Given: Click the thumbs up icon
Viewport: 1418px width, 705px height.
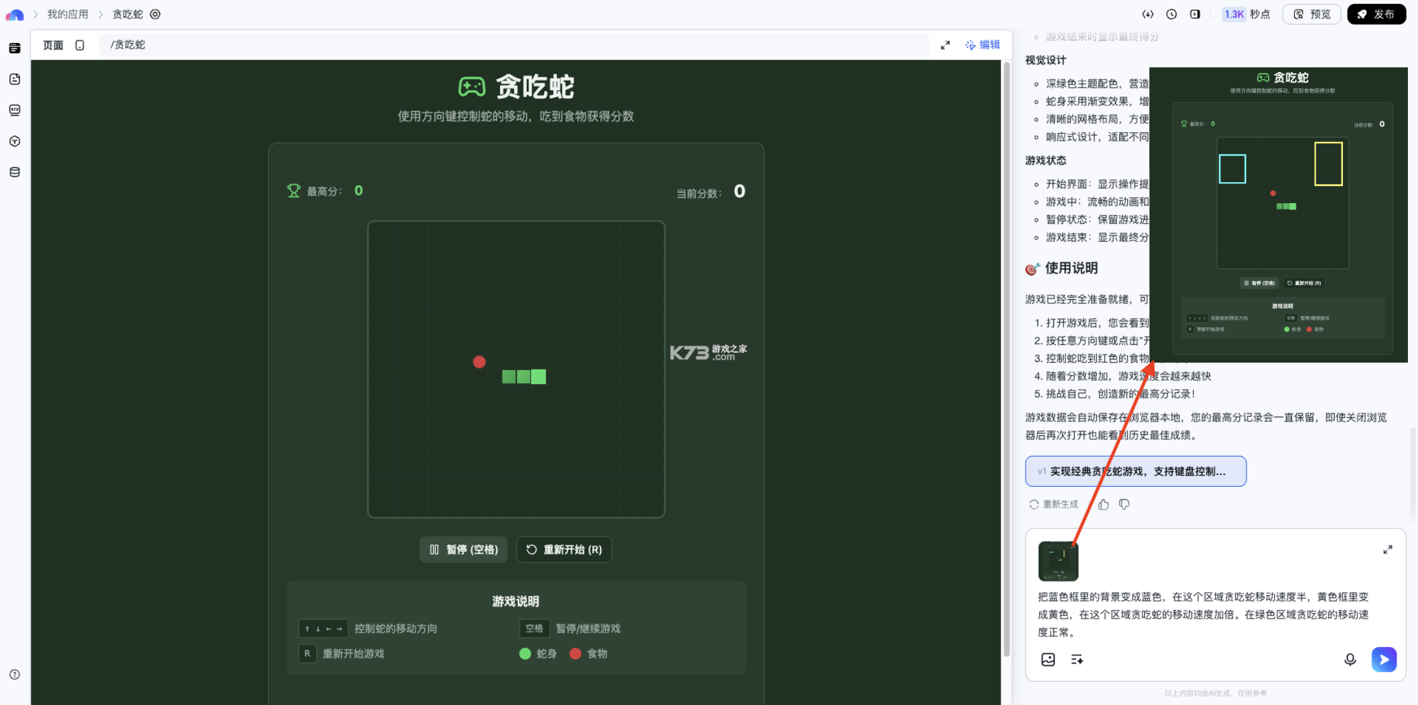Looking at the screenshot, I should 1103,504.
